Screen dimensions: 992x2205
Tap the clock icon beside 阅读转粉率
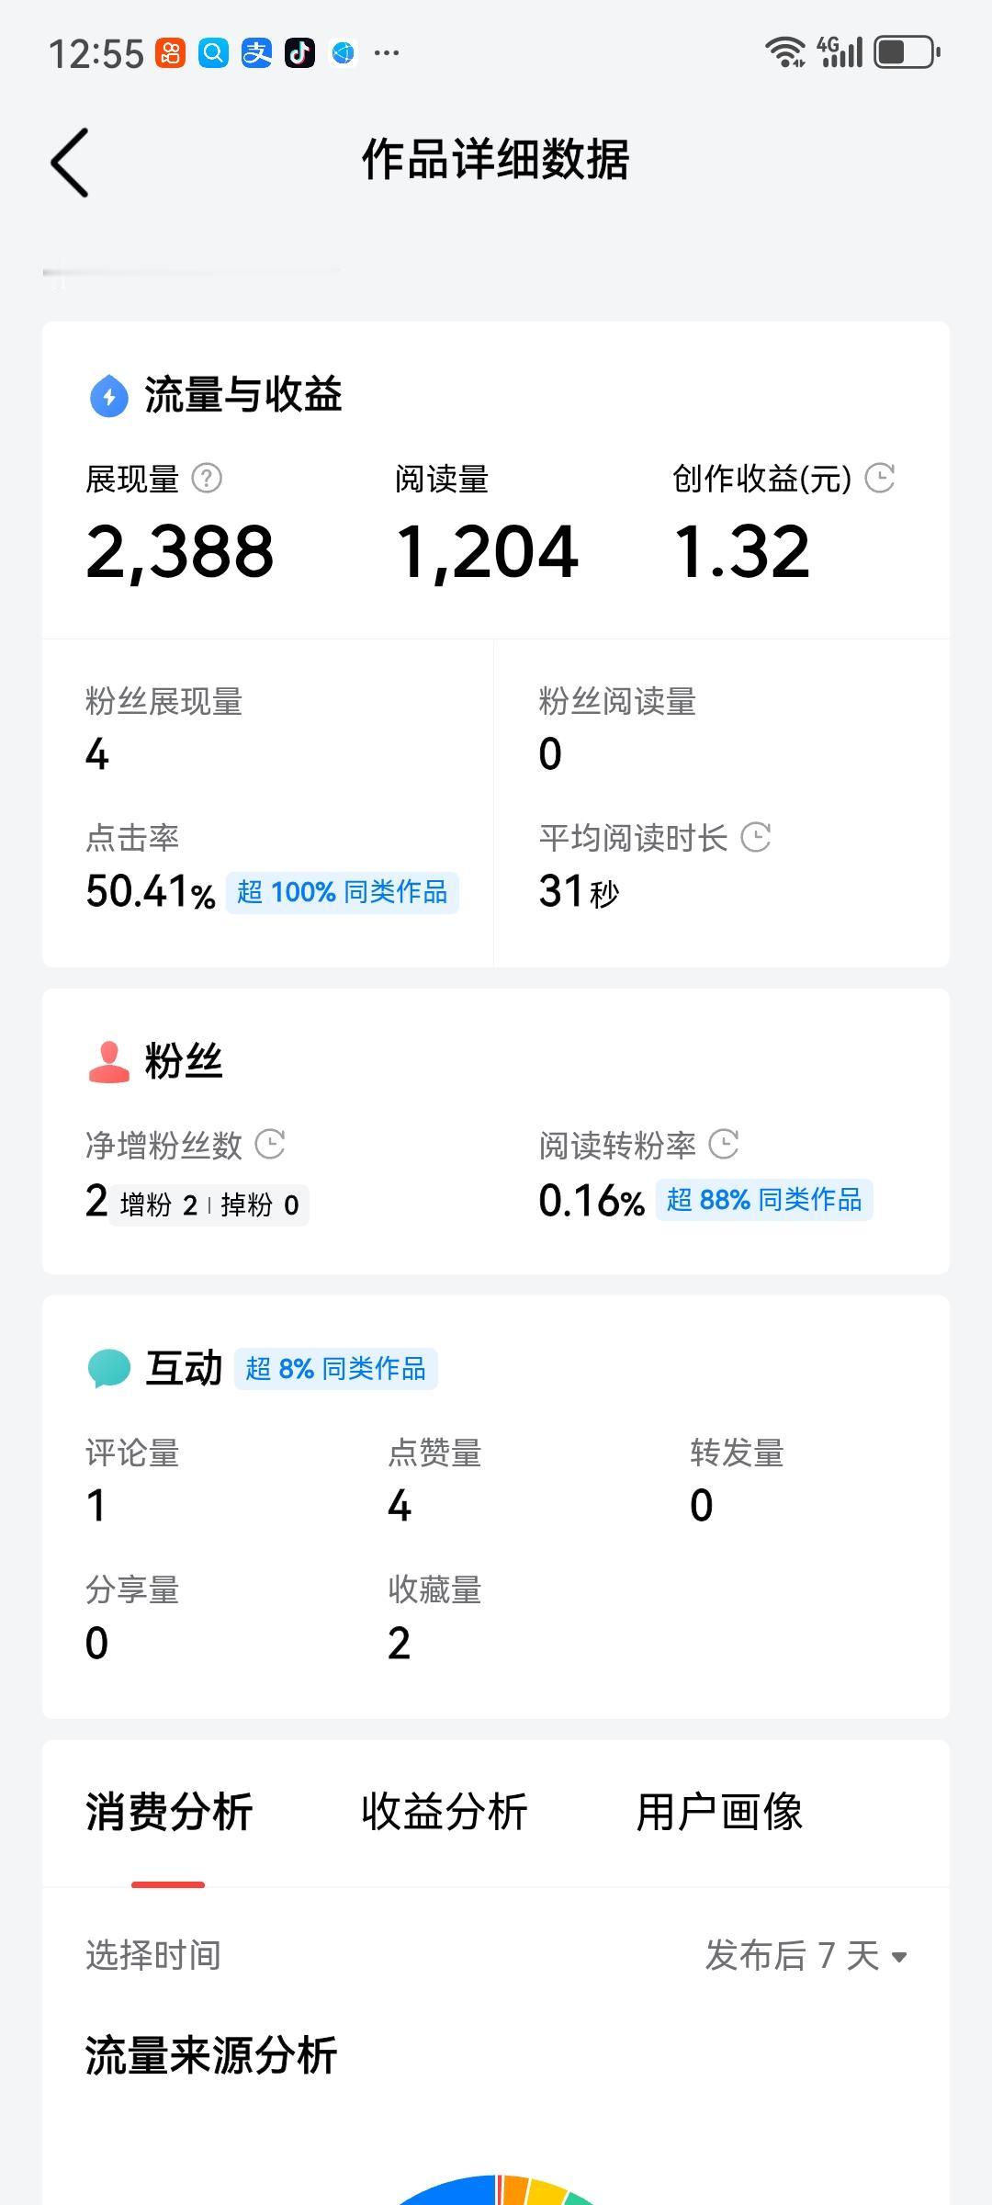[x=724, y=1144]
